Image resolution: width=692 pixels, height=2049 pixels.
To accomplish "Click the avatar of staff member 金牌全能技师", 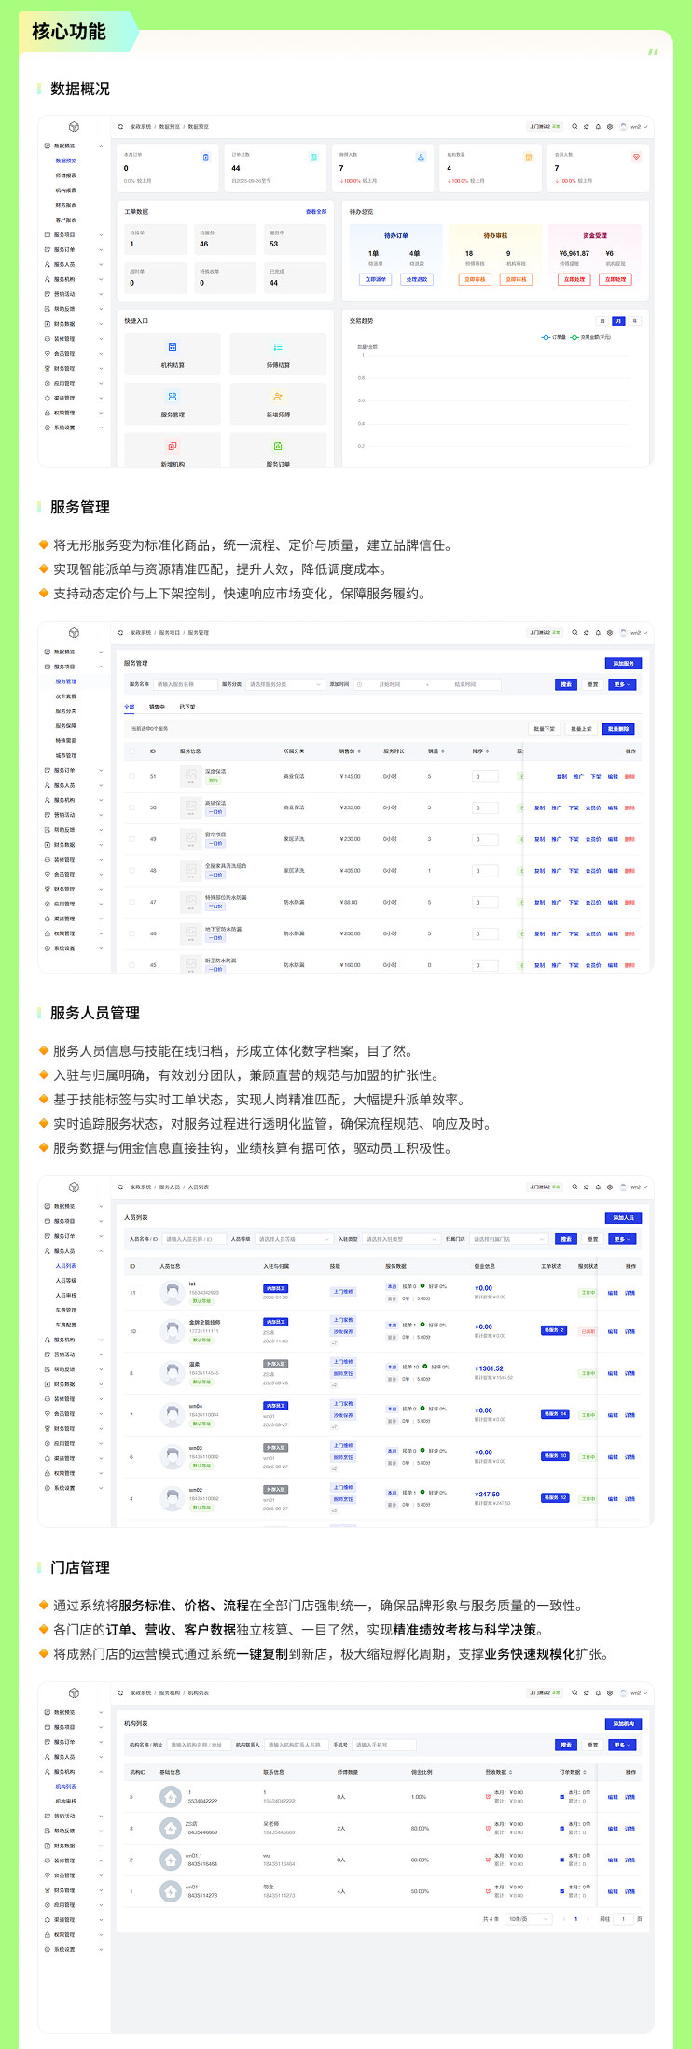I will click(171, 1331).
